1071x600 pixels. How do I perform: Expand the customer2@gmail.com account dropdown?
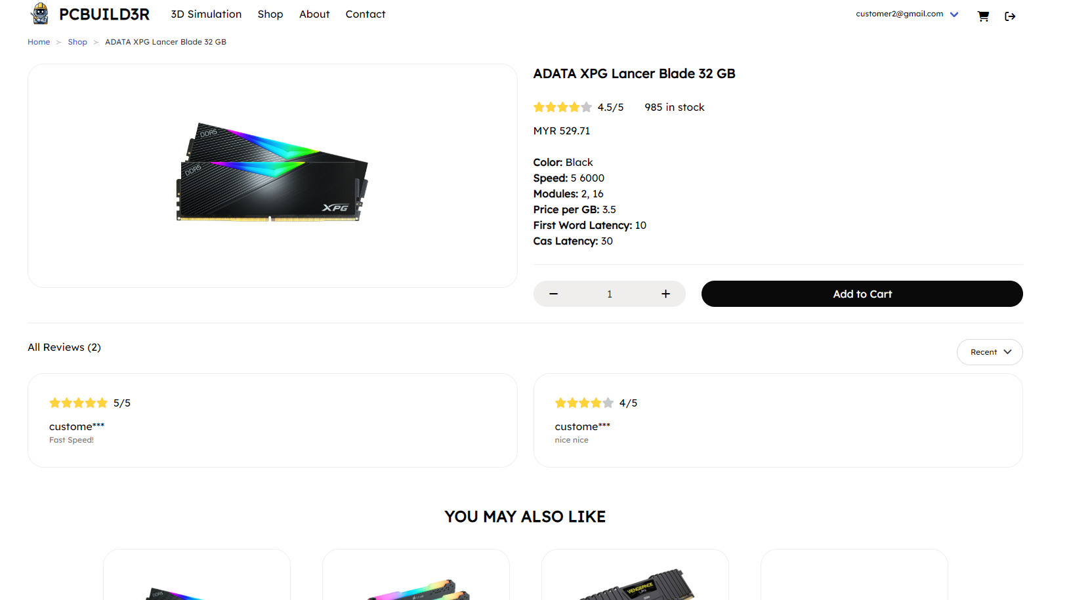pos(954,14)
